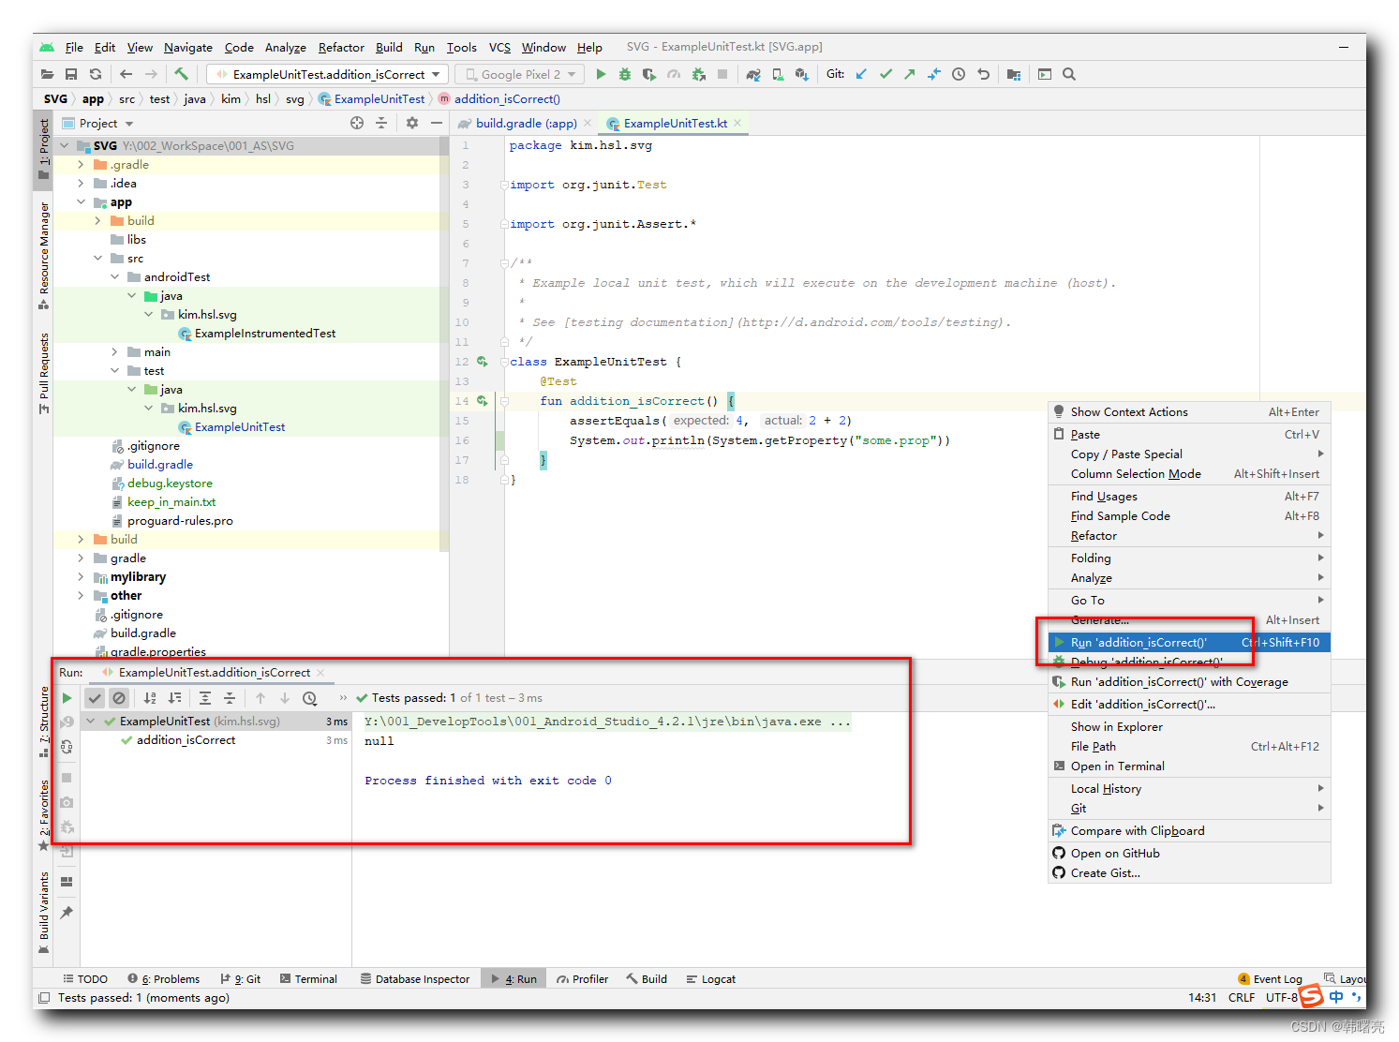Open the AVD Manager icon
The height and width of the screenshot is (1042, 1399).
[778, 74]
